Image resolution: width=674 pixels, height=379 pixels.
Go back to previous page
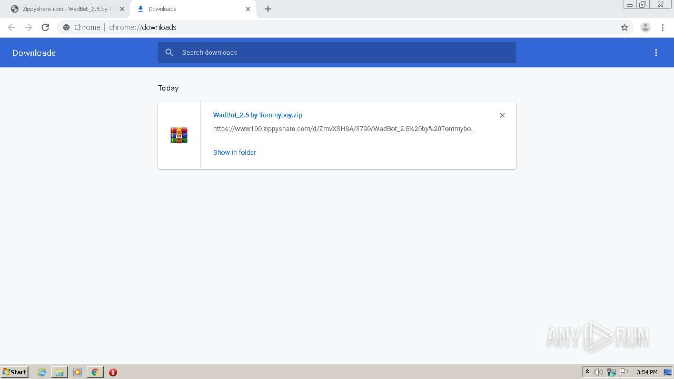(x=12, y=27)
